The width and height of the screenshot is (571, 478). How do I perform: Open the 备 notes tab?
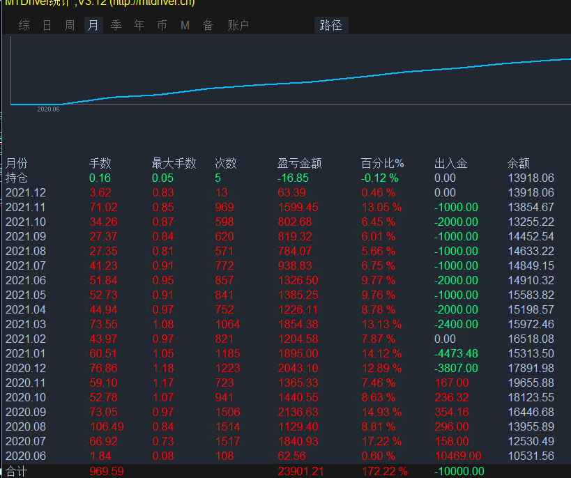[x=208, y=25]
